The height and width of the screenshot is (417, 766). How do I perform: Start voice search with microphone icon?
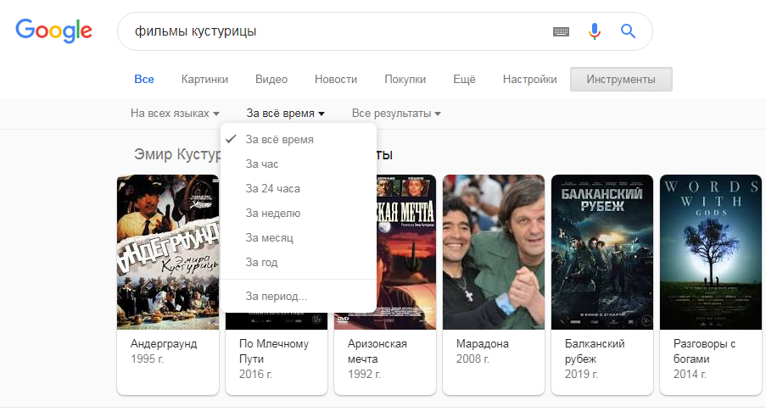[x=595, y=31]
